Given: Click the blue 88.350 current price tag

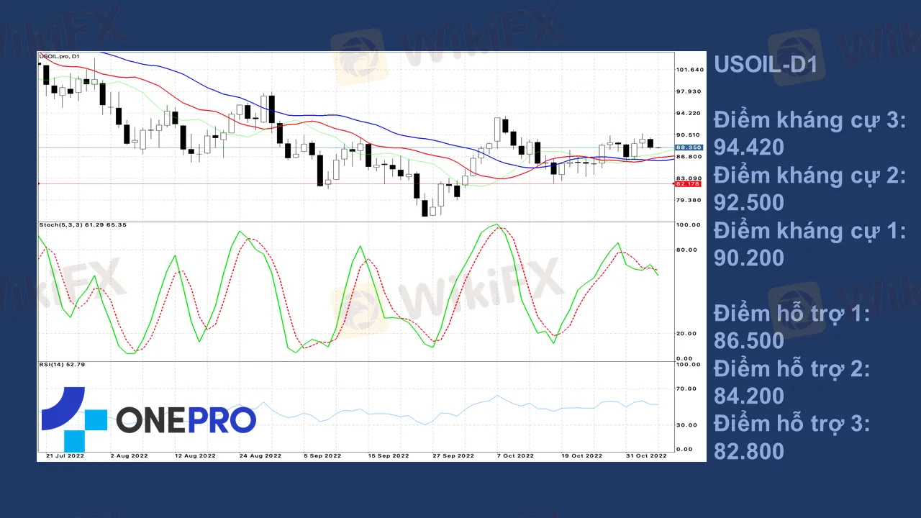Looking at the screenshot, I should pos(688,147).
